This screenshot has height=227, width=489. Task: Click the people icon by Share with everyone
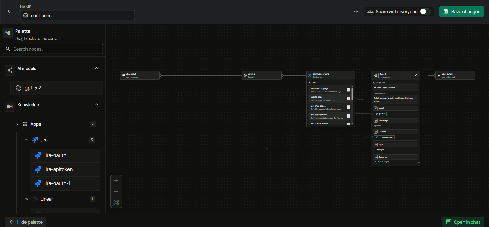pyautogui.click(x=371, y=12)
